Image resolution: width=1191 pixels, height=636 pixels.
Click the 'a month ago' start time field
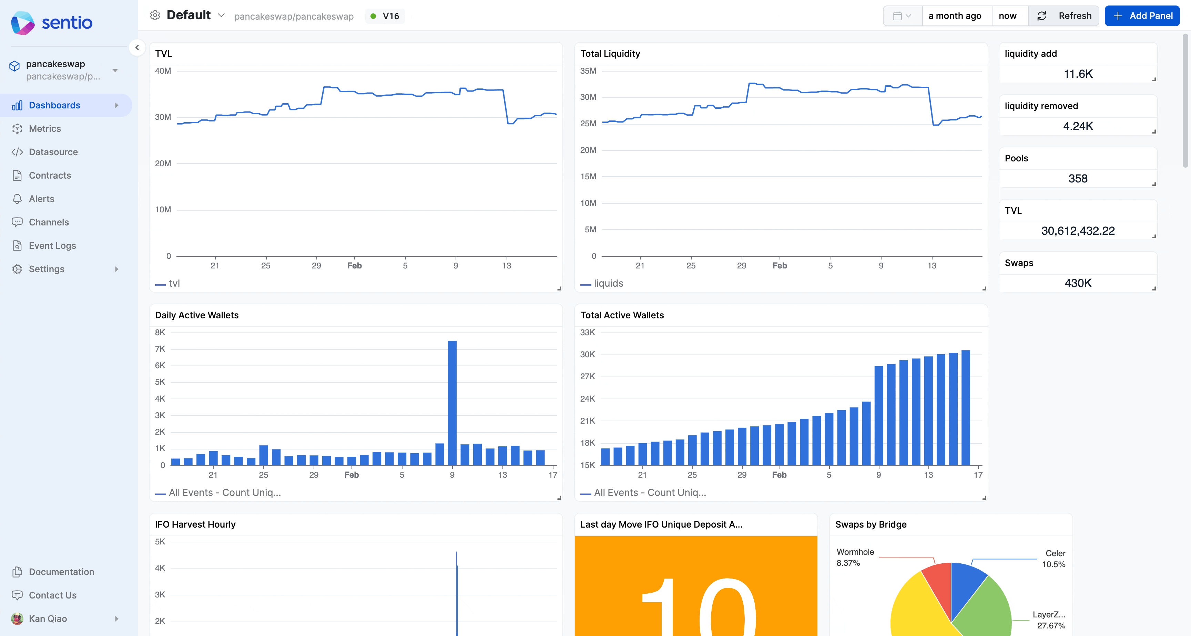[955, 16]
